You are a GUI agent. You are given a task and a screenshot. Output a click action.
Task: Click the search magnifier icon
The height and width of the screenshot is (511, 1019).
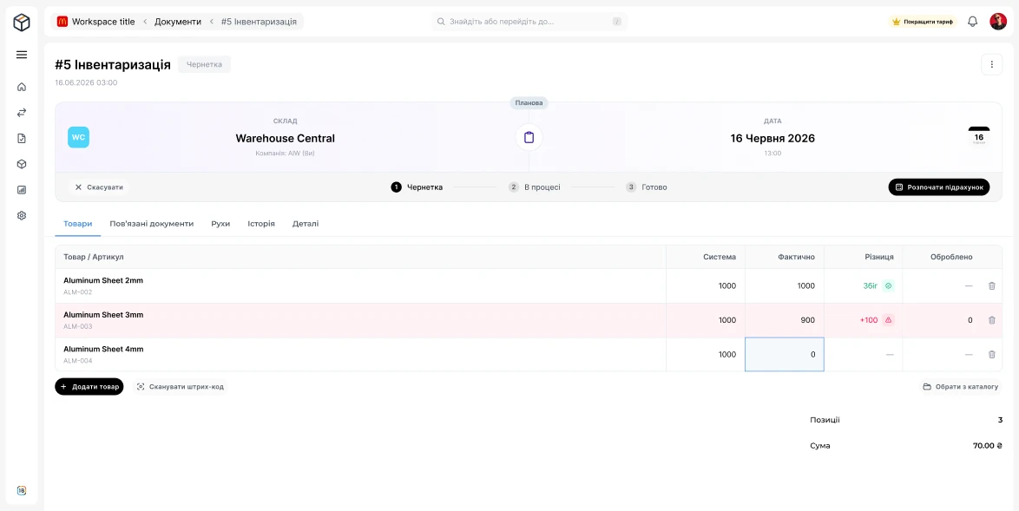(x=441, y=22)
